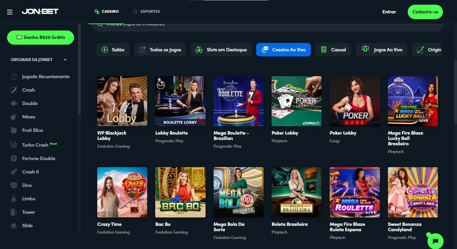
Task: Click the Dice icon in sidebar
Action: (14, 185)
